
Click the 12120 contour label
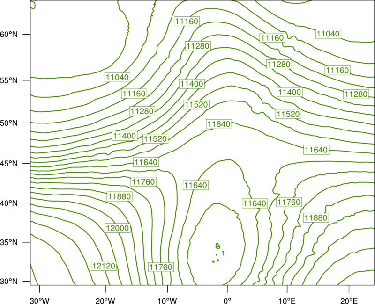click(x=104, y=266)
